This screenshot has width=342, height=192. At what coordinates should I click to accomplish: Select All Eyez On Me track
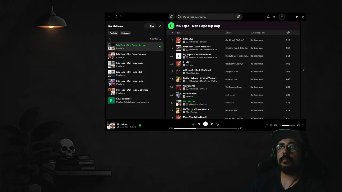pos(197,70)
